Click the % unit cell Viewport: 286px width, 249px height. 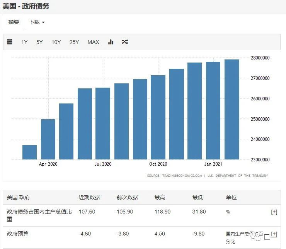(x=228, y=212)
